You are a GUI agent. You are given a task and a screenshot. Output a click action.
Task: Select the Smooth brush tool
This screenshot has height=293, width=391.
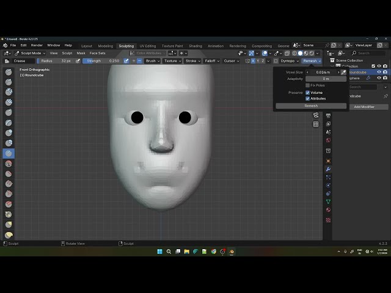[x=9, y=164]
